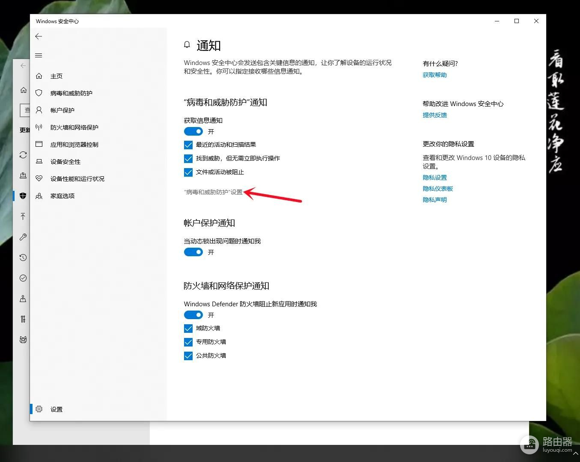Select 主页 in the navigation pane
This screenshot has width=580, height=462.
[57, 76]
